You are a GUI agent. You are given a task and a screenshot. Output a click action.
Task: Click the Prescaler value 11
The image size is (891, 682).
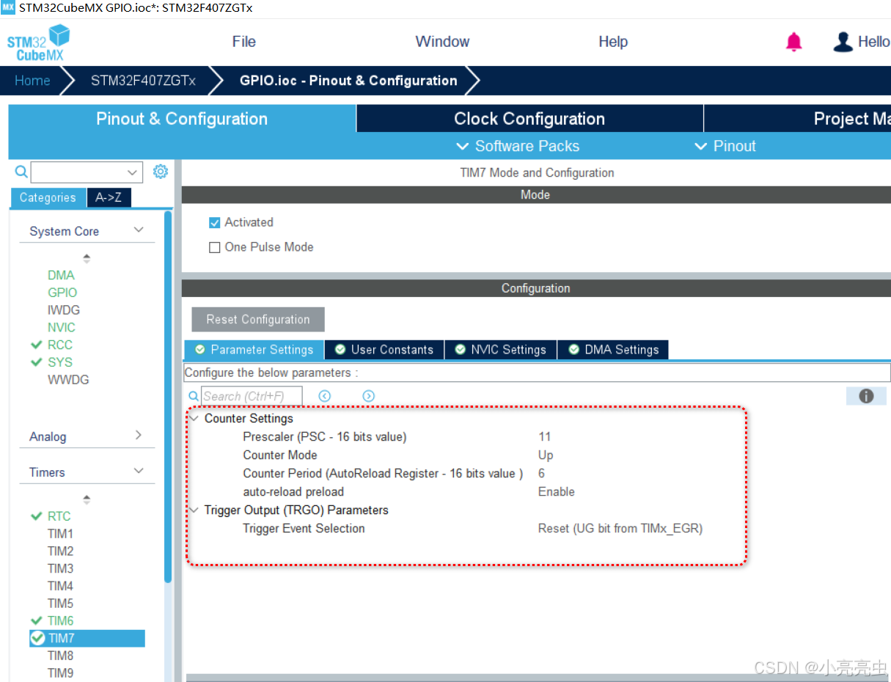click(x=544, y=437)
